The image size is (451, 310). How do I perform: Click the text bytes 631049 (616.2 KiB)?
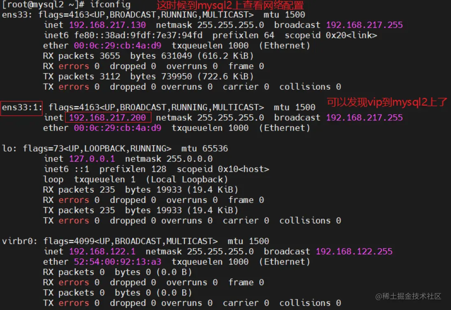coord(192,56)
